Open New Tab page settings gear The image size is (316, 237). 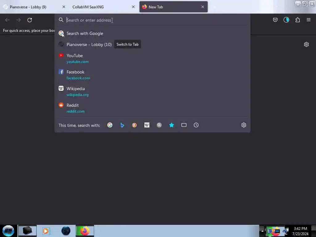306,44
